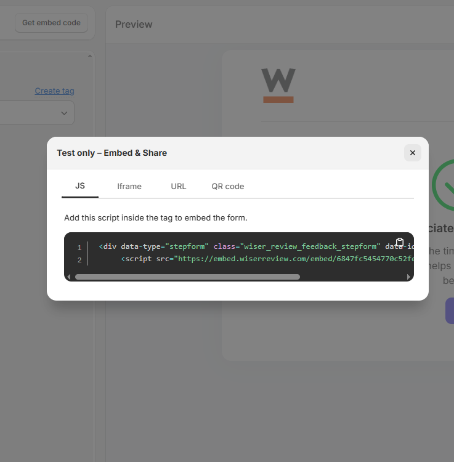Collapse the left panel section with the up caret

click(89, 57)
